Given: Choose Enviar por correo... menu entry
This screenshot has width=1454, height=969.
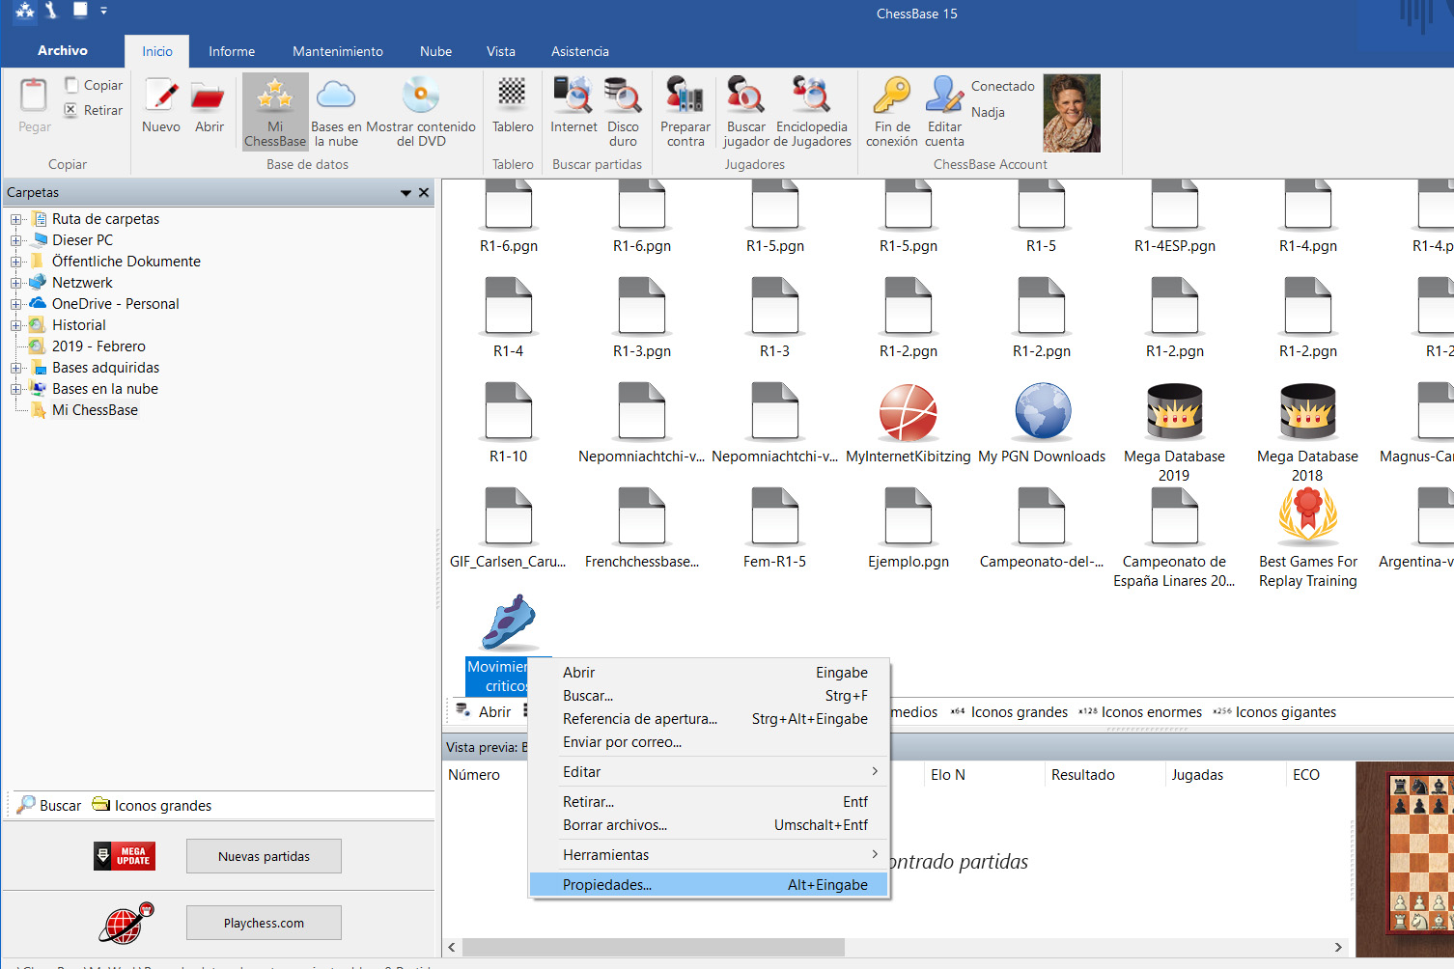Looking at the screenshot, I should [x=709, y=742].
